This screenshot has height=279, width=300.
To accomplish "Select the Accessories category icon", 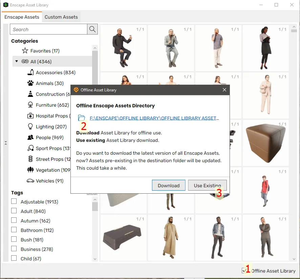I will pos(30,72).
